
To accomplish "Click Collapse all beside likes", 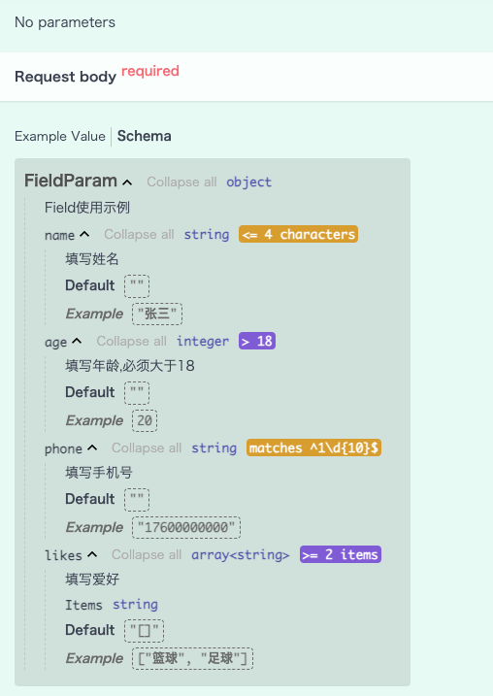I will point(147,554).
